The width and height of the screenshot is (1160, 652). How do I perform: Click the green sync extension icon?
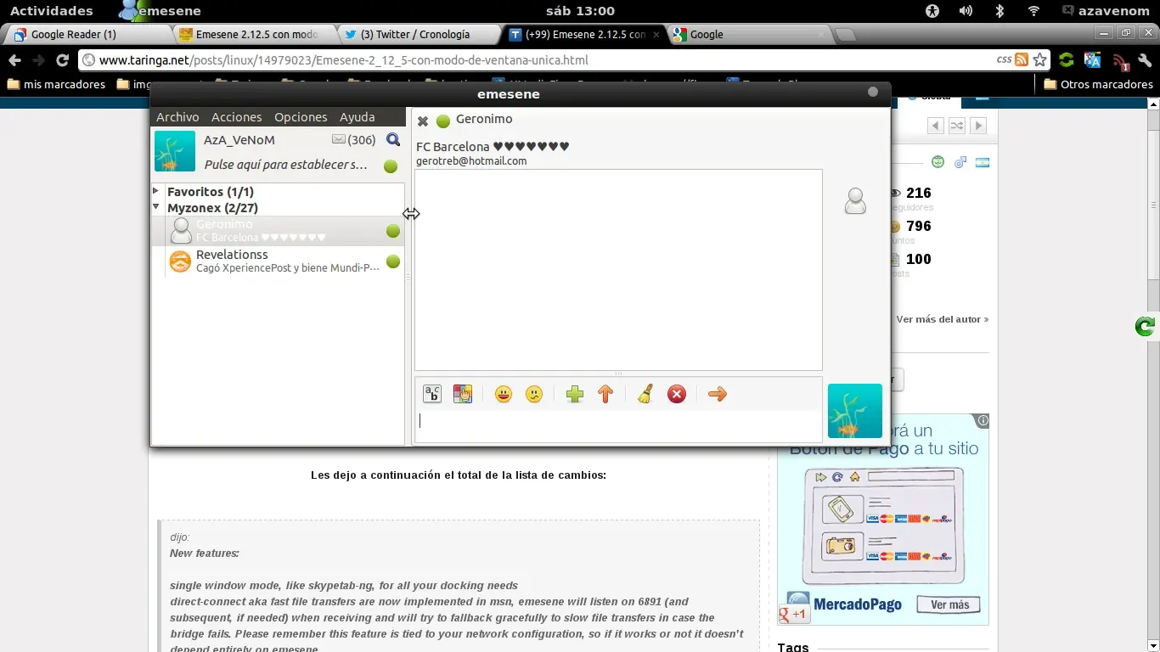[x=1067, y=60]
